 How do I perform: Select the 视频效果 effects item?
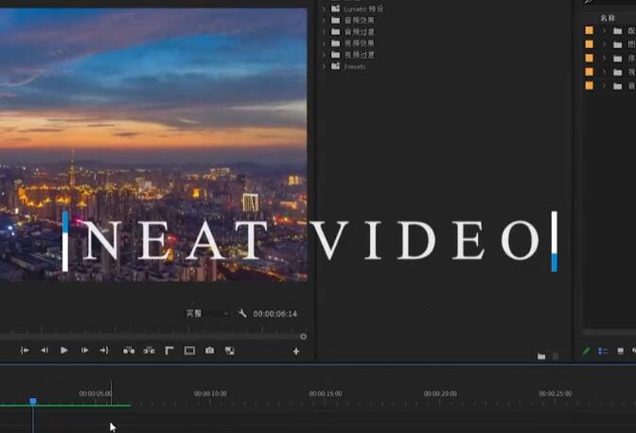pos(360,43)
